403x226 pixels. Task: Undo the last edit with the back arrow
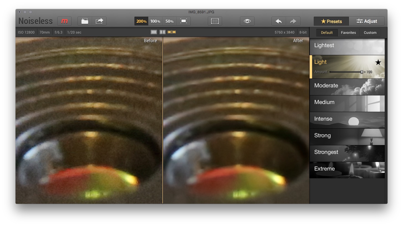click(x=279, y=21)
